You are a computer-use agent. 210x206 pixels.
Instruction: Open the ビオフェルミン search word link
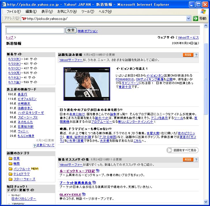(27, 99)
